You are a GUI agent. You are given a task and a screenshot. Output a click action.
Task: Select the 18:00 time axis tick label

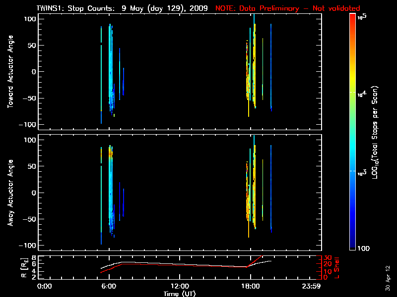tap(250, 287)
